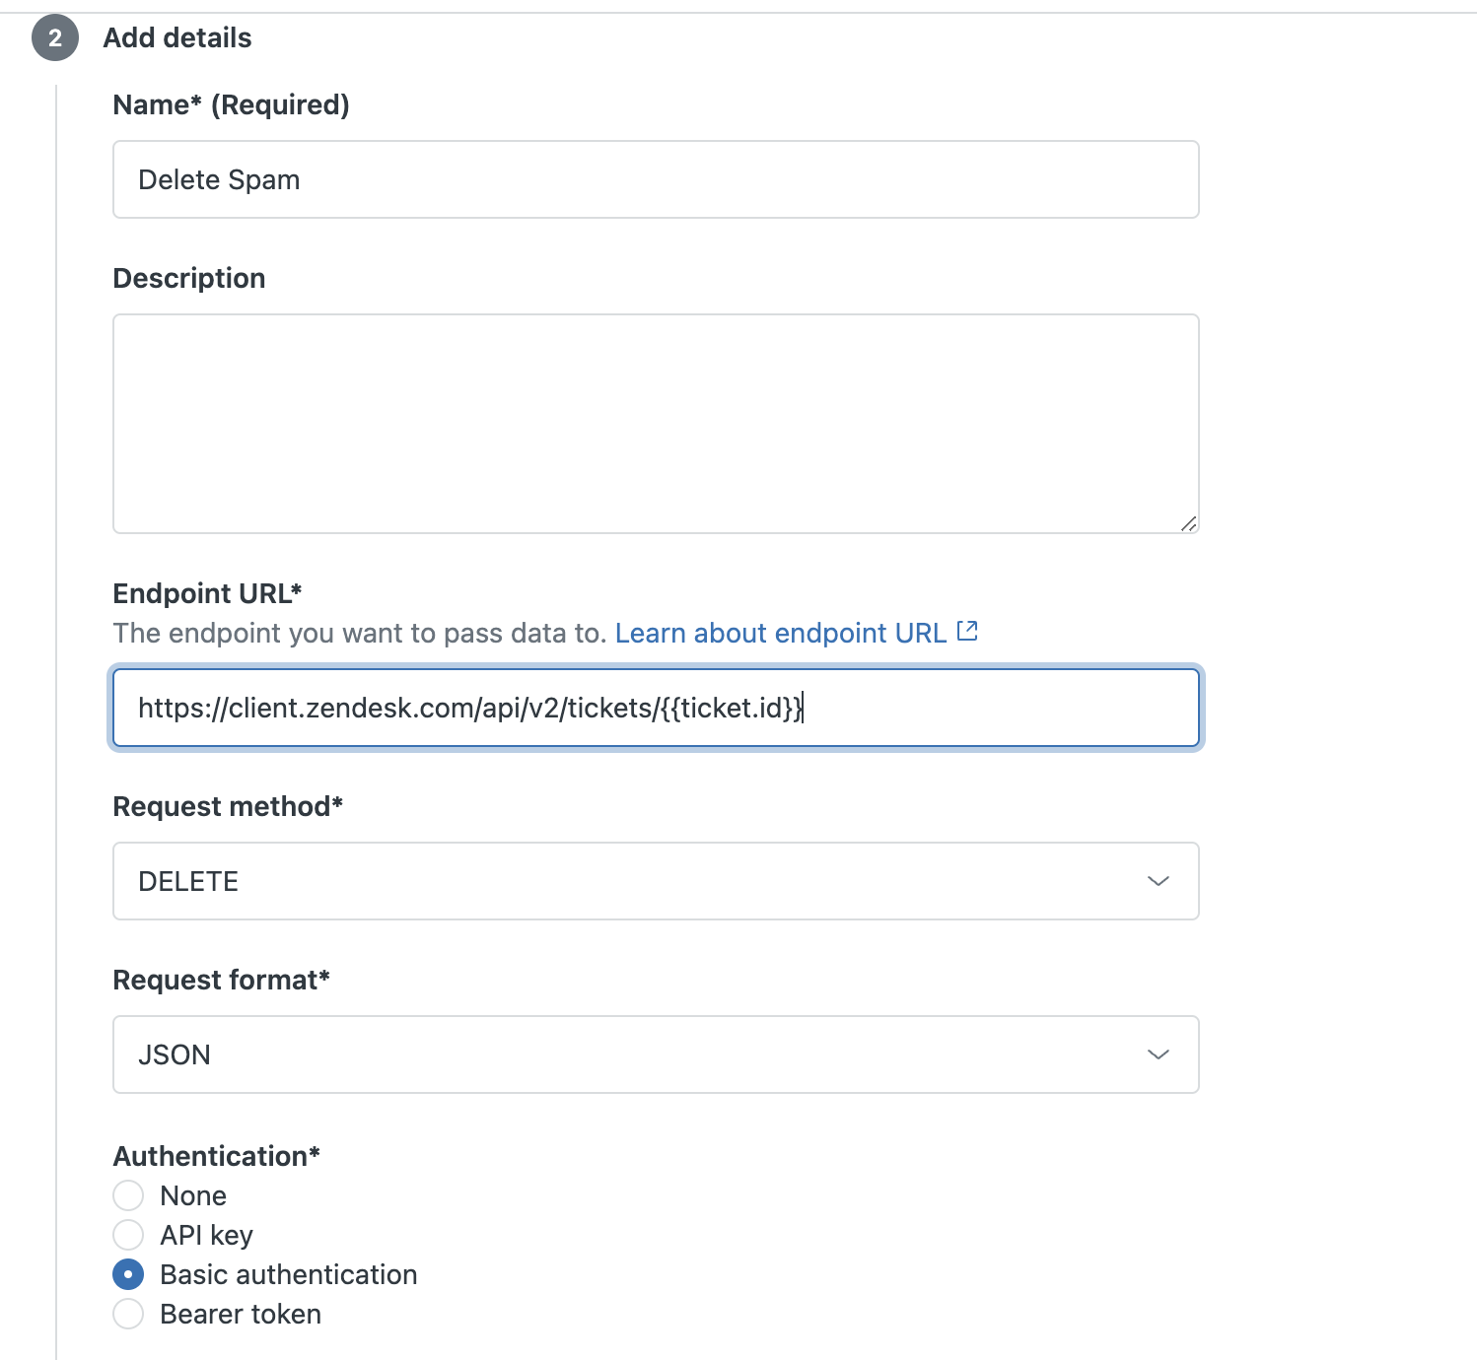Choose Basic authentication radio button
Viewport: 1477px width, 1360px height.
click(128, 1274)
